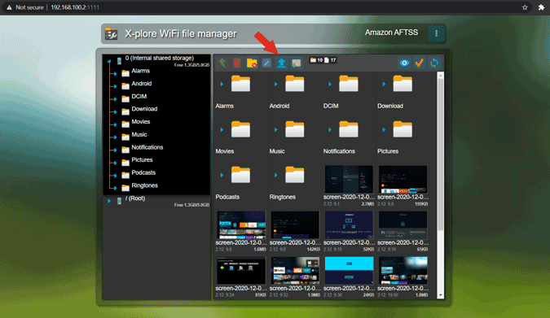
Task: Click the DCIM folder icon in grid
Action: point(349,84)
